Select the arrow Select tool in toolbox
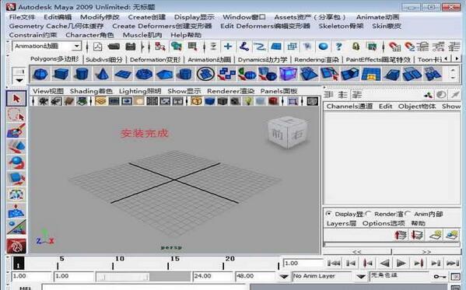Viewport: 466px width, 290px height. [x=16, y=99]
